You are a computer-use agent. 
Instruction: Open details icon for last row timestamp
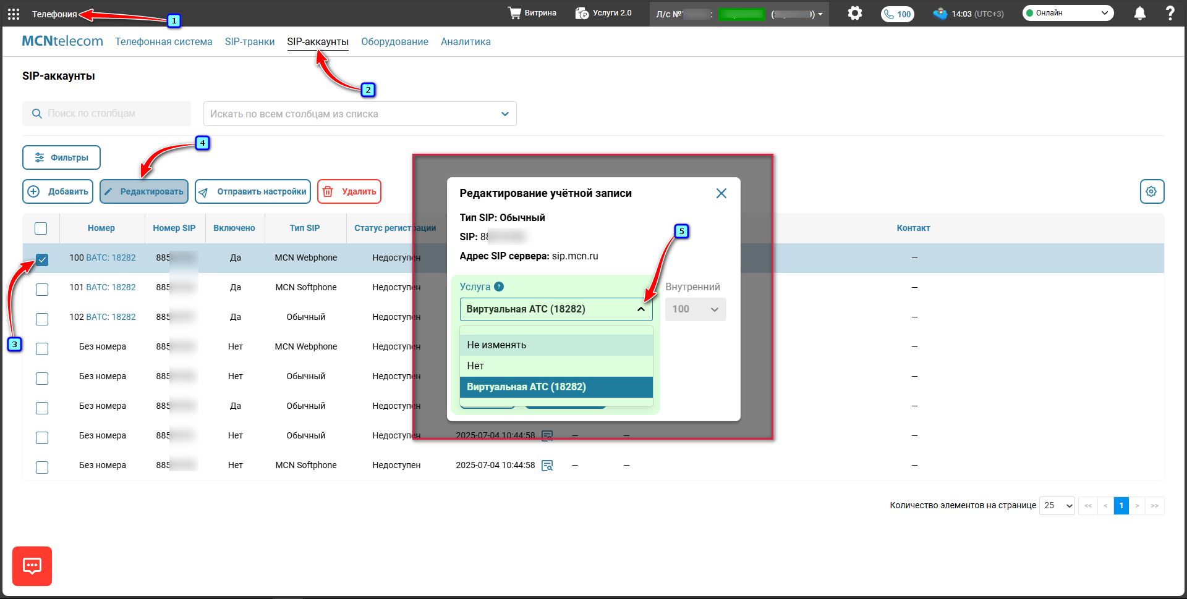[x=547, y=466]
